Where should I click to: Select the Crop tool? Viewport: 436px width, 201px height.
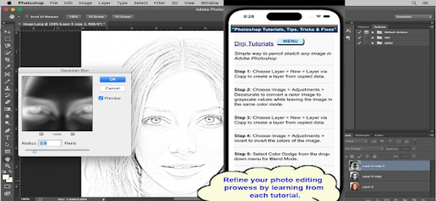(x=8, y=59)
